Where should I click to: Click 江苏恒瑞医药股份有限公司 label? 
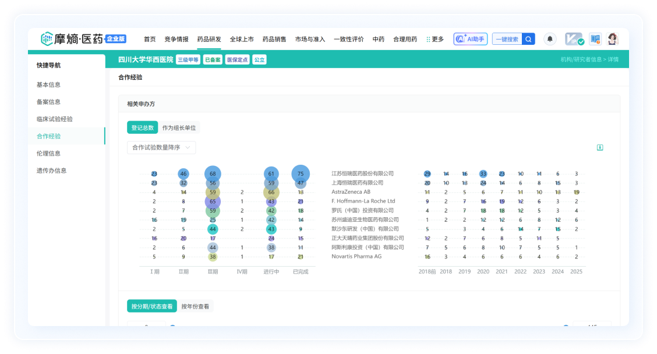(x=362, y=174)
